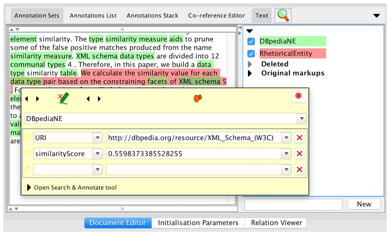Open the view menu triangle beside the tabs

click(376, 16)
